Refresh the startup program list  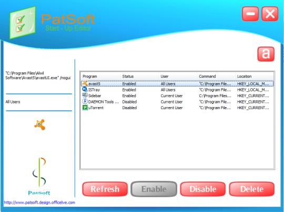click(105, 189)
